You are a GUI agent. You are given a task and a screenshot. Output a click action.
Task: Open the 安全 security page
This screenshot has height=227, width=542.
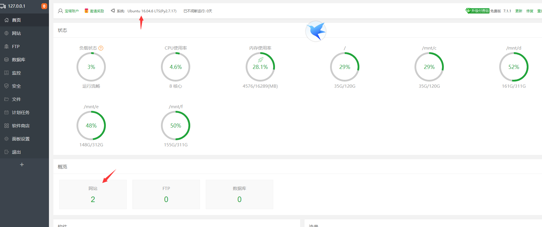click(x=24, y=86)
